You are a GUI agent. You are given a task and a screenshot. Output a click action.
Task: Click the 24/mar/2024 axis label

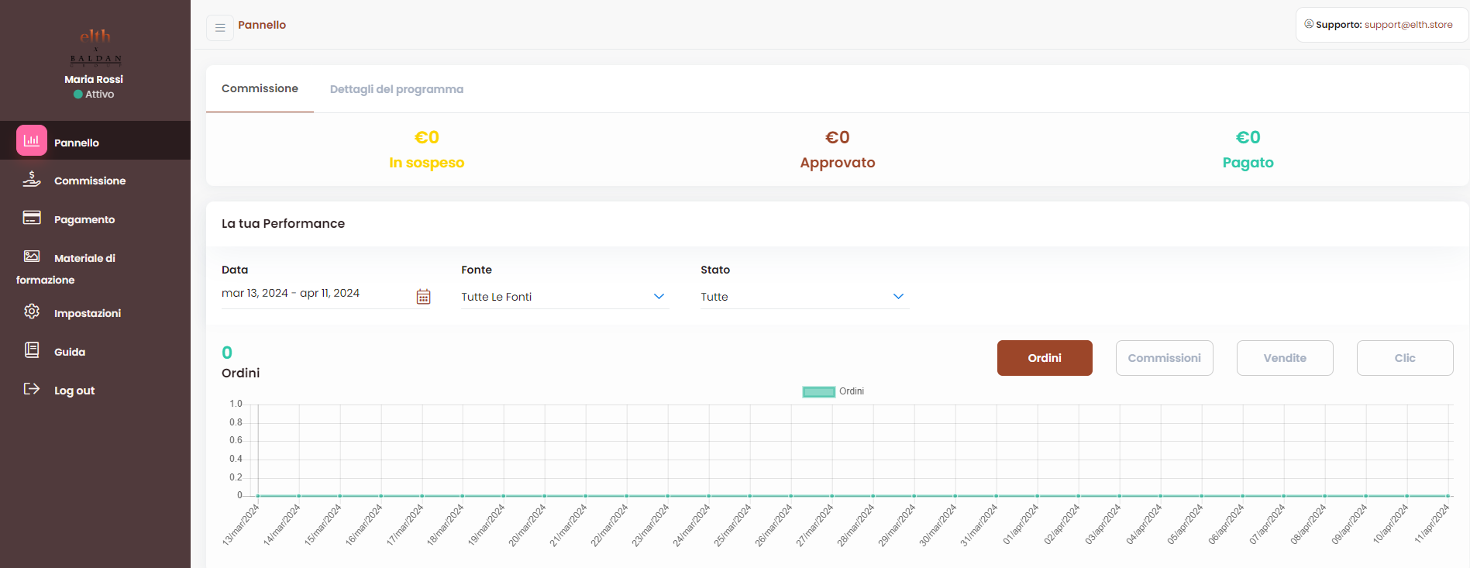[x=692, y=525]
